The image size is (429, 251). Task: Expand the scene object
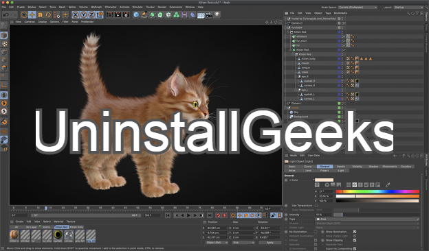285,108
